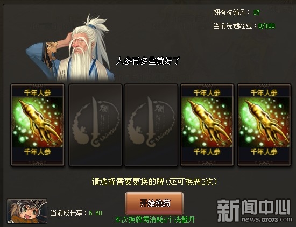
Task: Click the white-bearded old man portrait
Action: [70, 48]
